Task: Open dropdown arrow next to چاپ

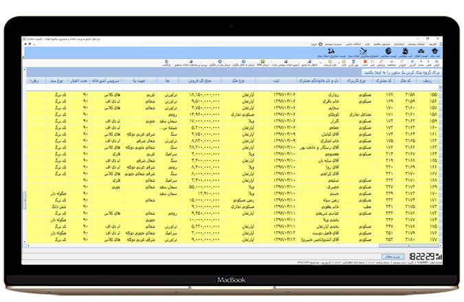Action: [339, 63]
